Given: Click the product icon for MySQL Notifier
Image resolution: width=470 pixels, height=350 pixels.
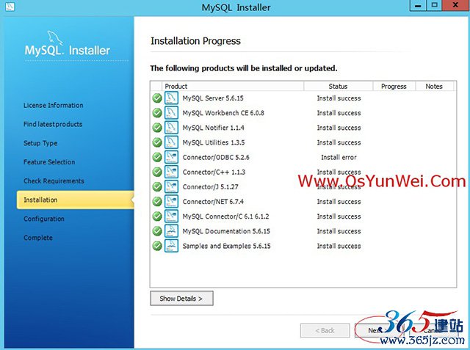Looking at the screenshot, I should [171, 128].
